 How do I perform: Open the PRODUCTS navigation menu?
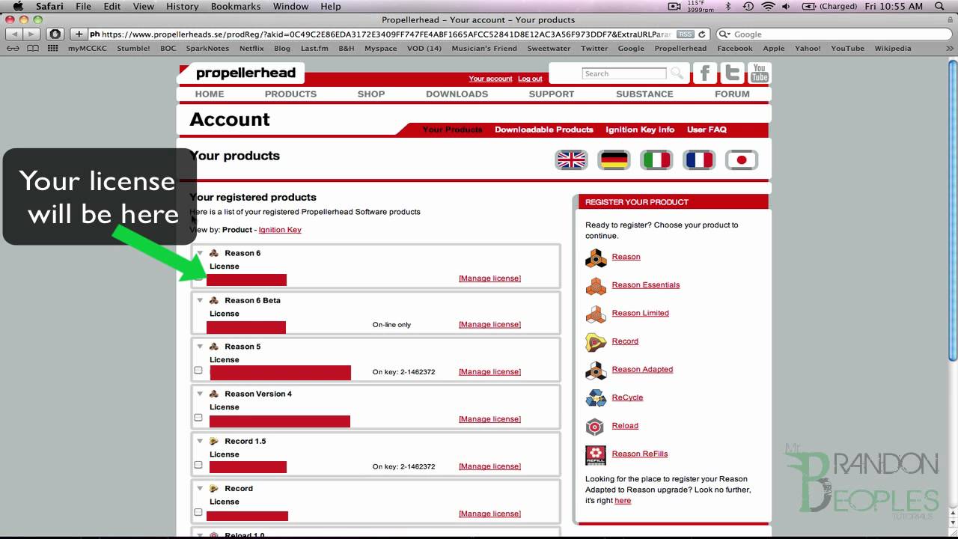point(290,94)
